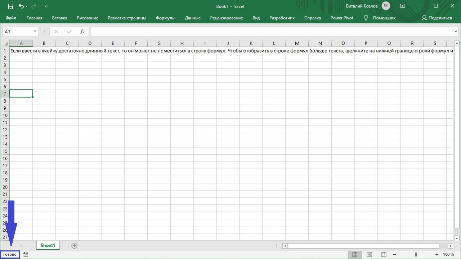Expand the formula bar with the chevron
This screenshot has height=259, width=461.
click(x=456, y=32)
